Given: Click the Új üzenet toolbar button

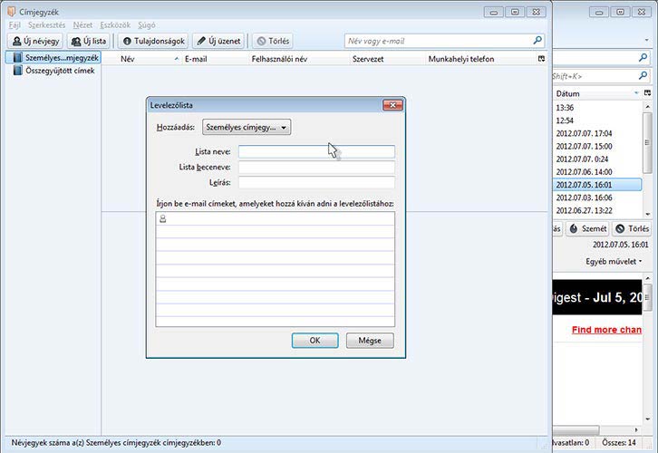Looking at the screenshot, I should pos(218,41).
